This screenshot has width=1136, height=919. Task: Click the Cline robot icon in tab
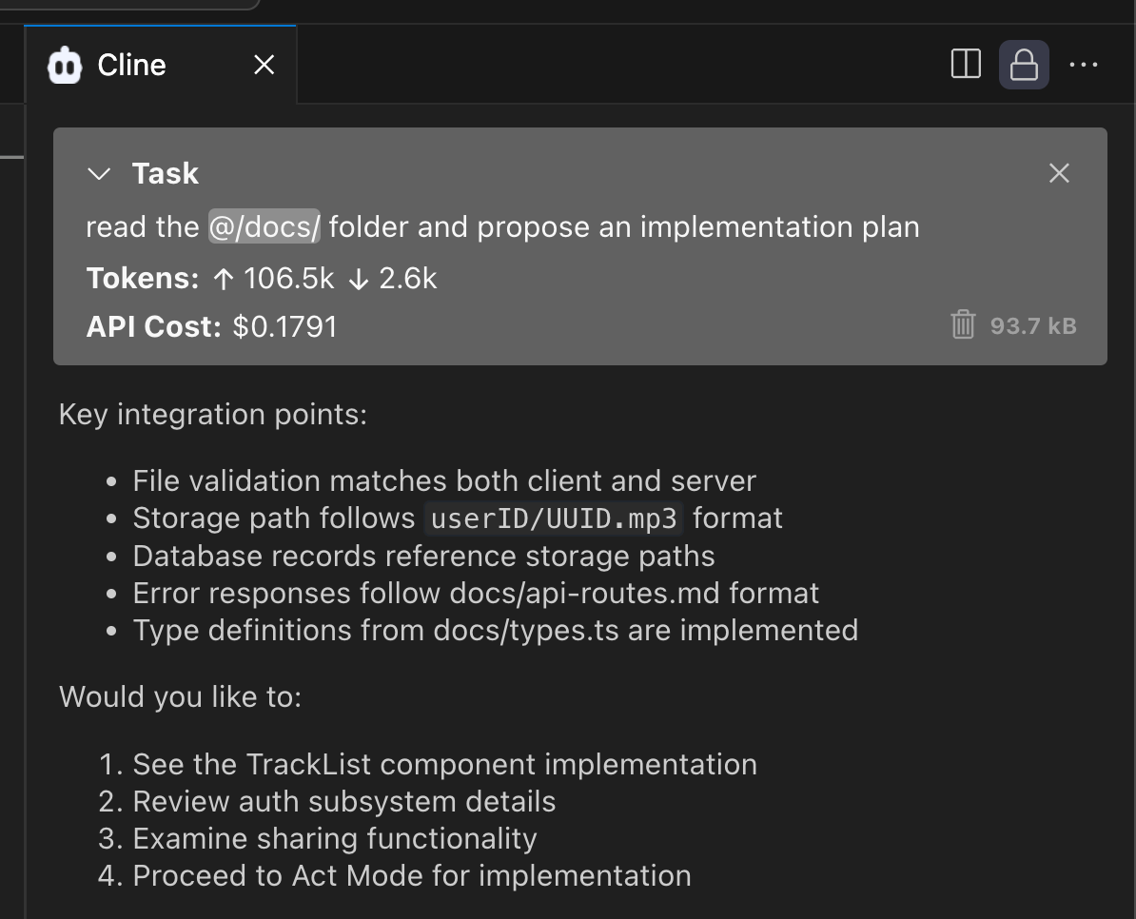click(65, 66)
